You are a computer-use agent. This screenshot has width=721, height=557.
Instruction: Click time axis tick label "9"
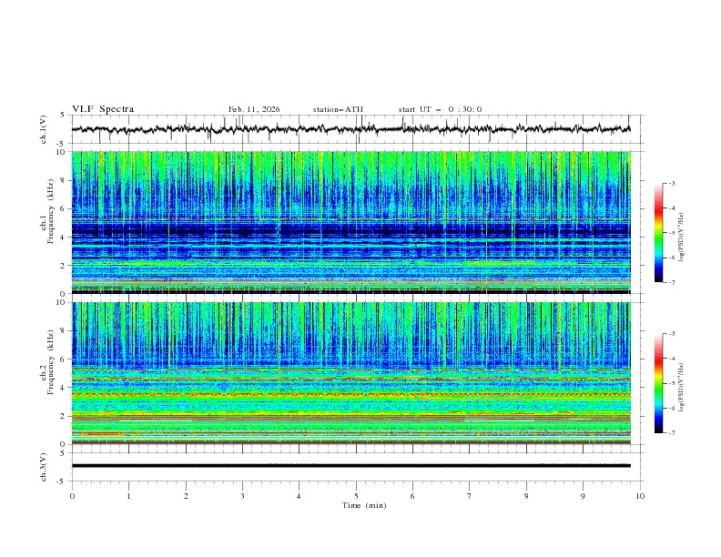coord(583,496)
